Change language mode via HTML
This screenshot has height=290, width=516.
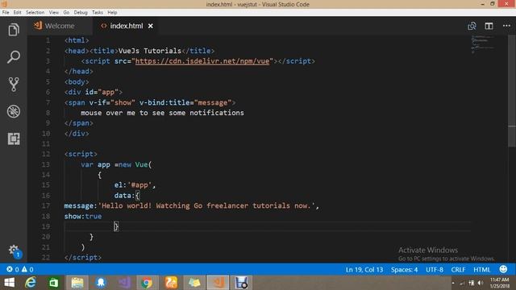tap(482, 270)
